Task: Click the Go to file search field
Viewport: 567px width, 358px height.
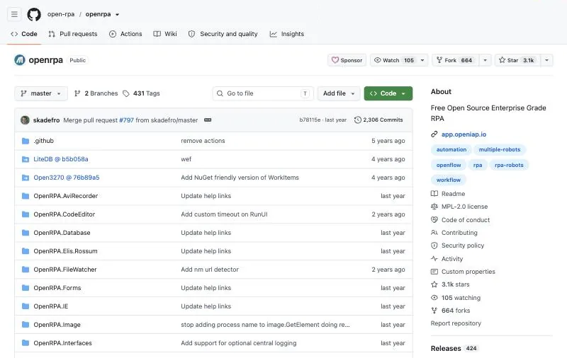Action: pyautogui.click(x=263, y=93)
